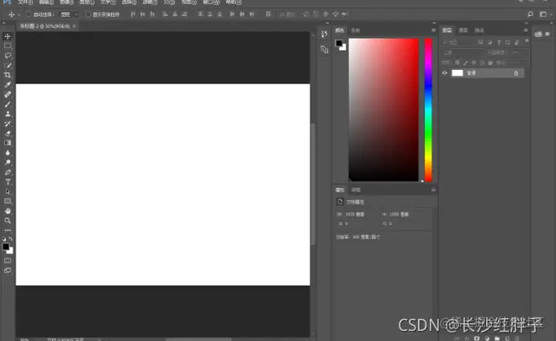Select the Pen tool

pos(8,172)
